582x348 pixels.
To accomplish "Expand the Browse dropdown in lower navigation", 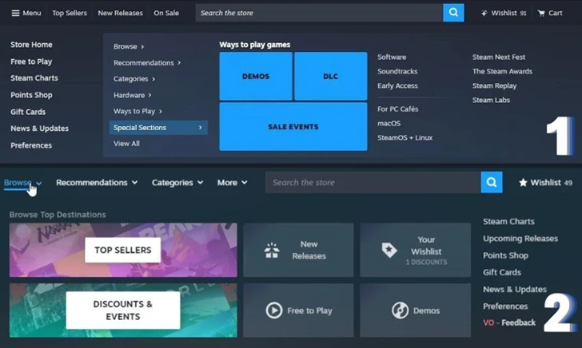I will [x=22, y=183].
